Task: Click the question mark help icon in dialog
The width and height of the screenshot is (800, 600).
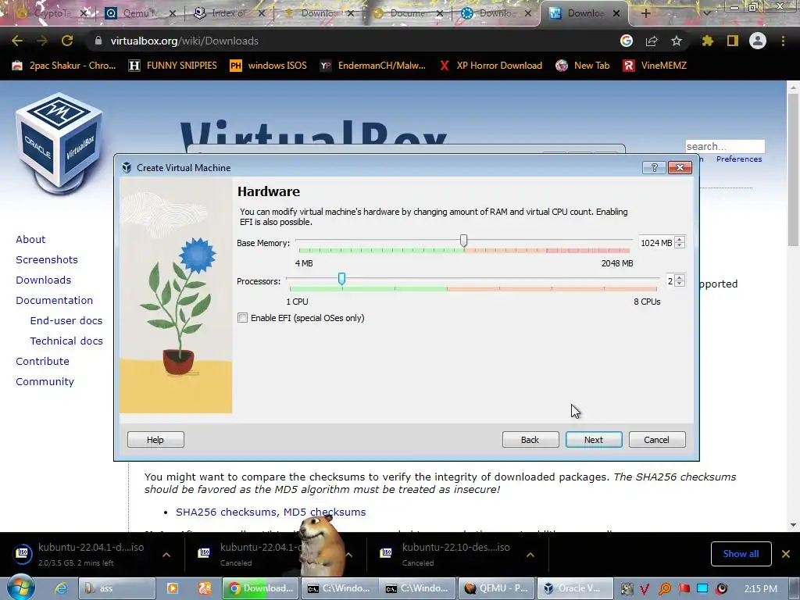Action: pos(654,167)
